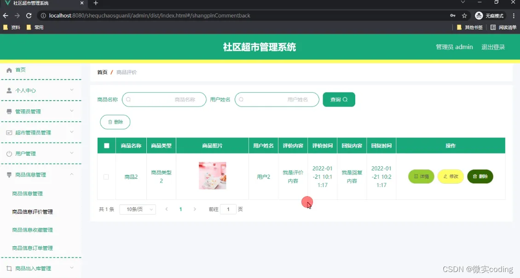Open the 阅读清单 reading list
Image resolution: width=520 pixels, height=278 pixels.
tap(503, 28)
